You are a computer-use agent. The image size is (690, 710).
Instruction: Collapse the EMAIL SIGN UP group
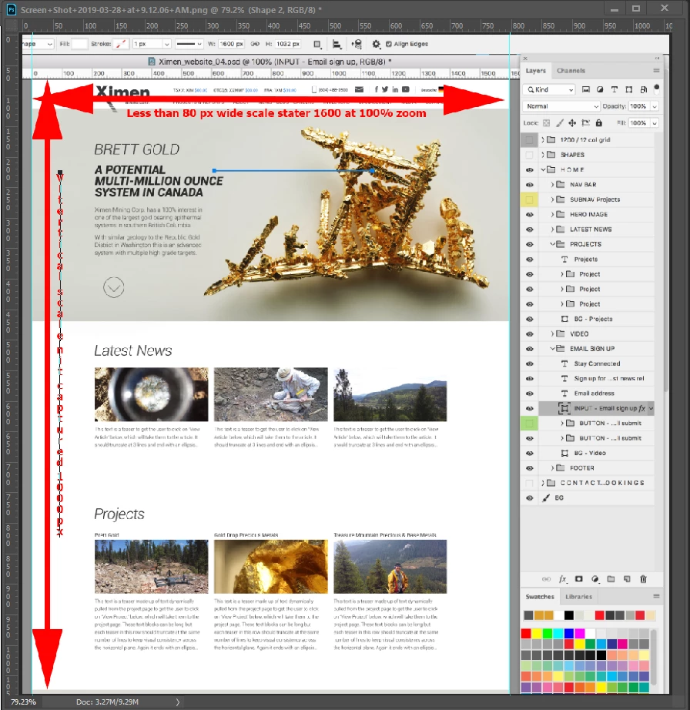coord(552,349)
